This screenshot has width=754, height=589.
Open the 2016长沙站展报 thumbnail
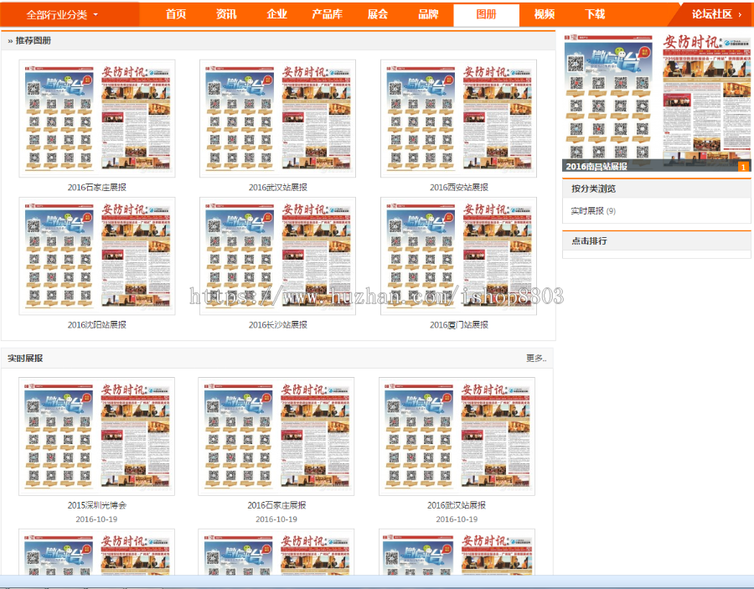(x=277, y=256)
